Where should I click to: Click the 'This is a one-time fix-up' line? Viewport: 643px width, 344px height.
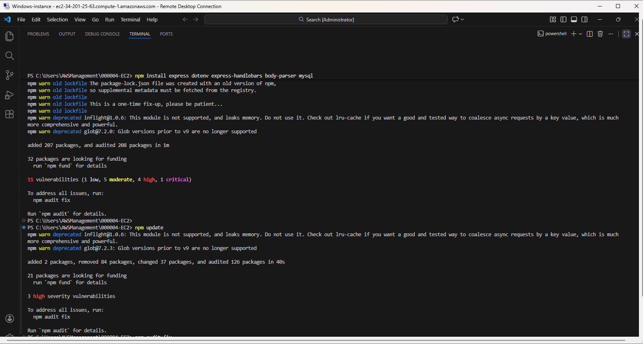[x=125, y=104]
